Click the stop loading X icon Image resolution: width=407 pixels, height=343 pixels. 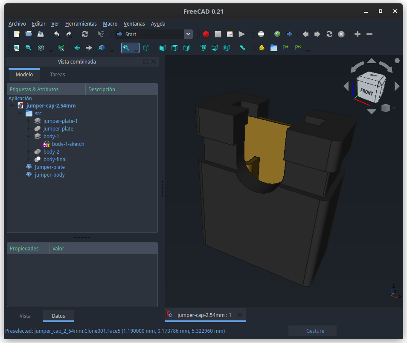point(341,34)
